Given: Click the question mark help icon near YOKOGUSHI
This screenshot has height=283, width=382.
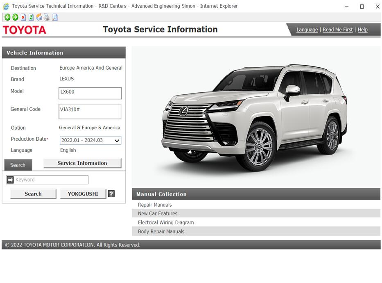Looking at the screenshot, I should coord(111,194).
